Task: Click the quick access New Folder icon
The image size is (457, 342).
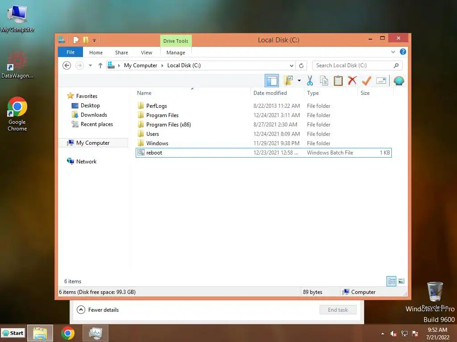Action: click(x=85, y=40)
